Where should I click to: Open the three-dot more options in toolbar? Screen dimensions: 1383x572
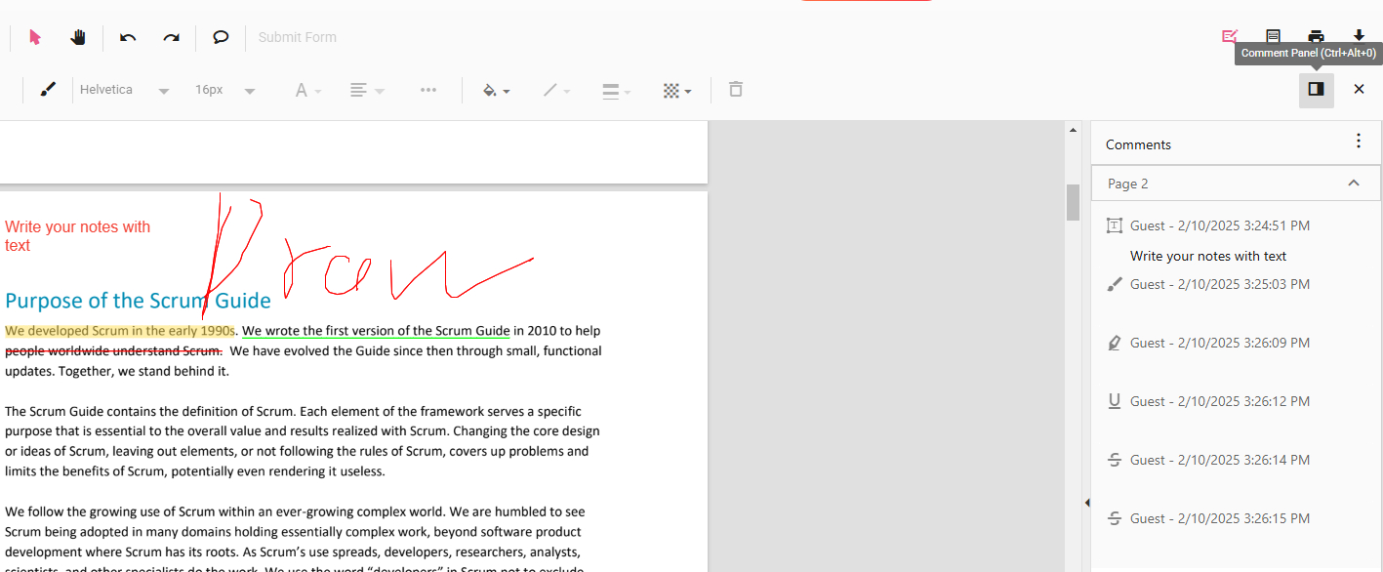coord(427,90)
